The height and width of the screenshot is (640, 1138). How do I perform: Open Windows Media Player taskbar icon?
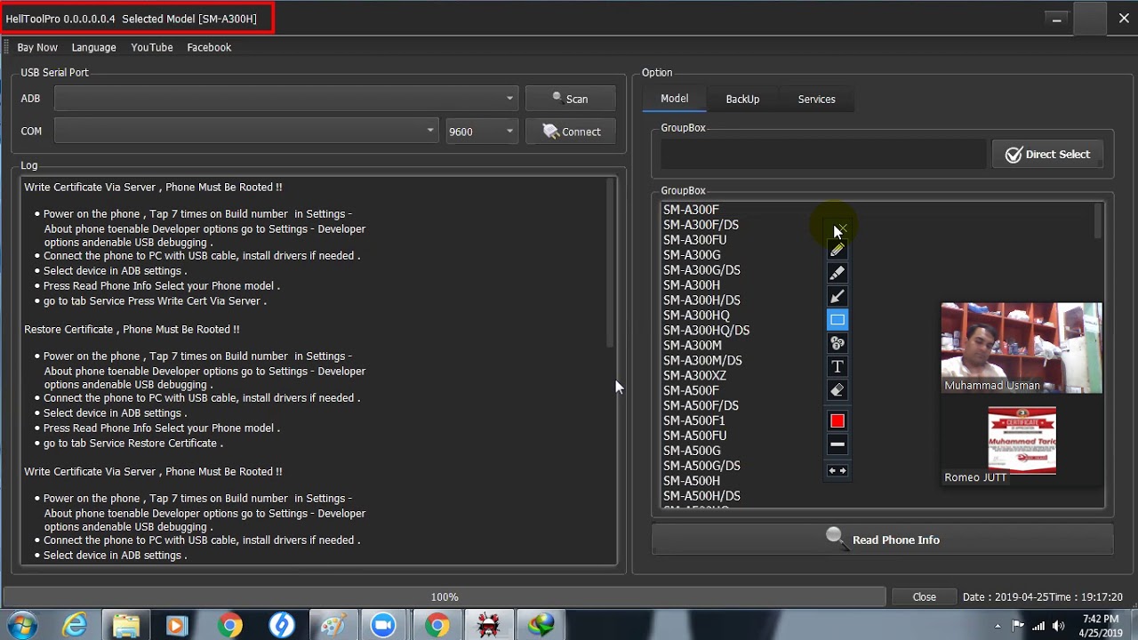point(176,626)
